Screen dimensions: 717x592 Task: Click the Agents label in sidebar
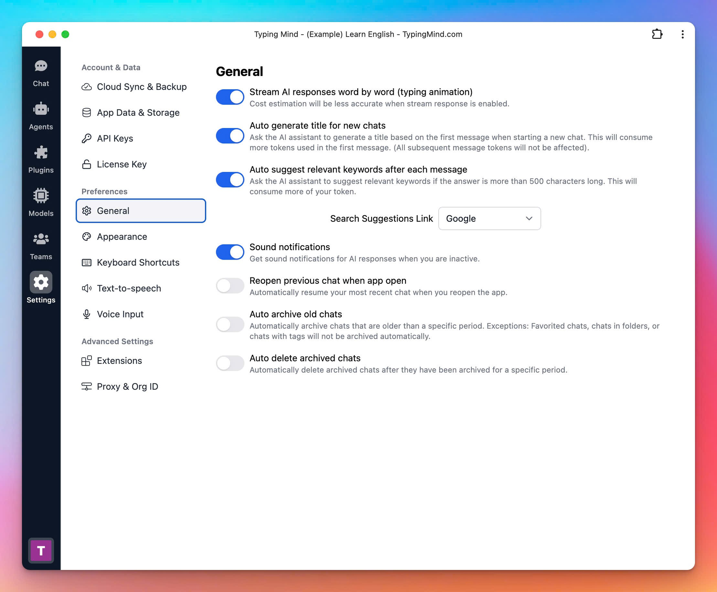coord(41,127)
